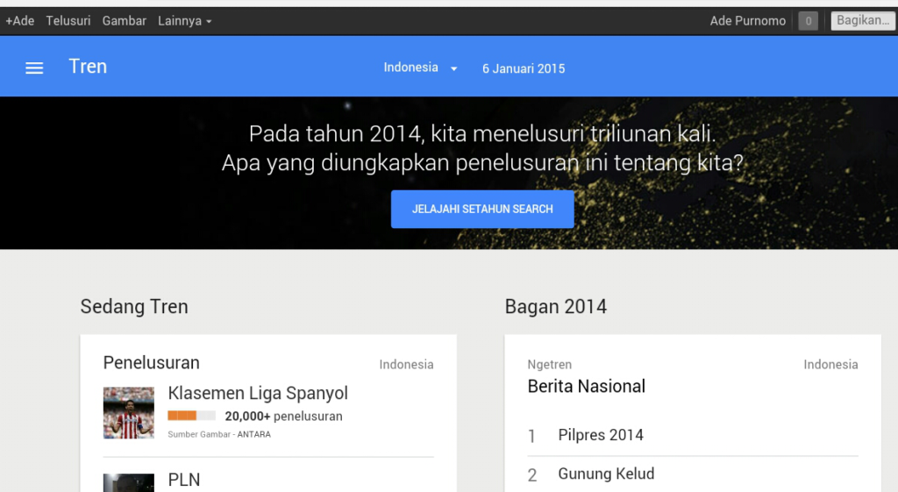
Task: Go to Telusuri in the top bar
Action: [x=68, y=21]
